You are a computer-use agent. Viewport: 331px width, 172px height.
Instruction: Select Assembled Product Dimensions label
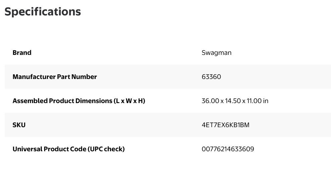point(79,101)
